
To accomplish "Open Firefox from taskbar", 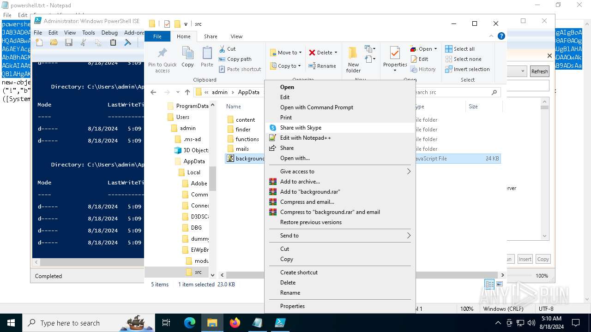I will (235, 323).
